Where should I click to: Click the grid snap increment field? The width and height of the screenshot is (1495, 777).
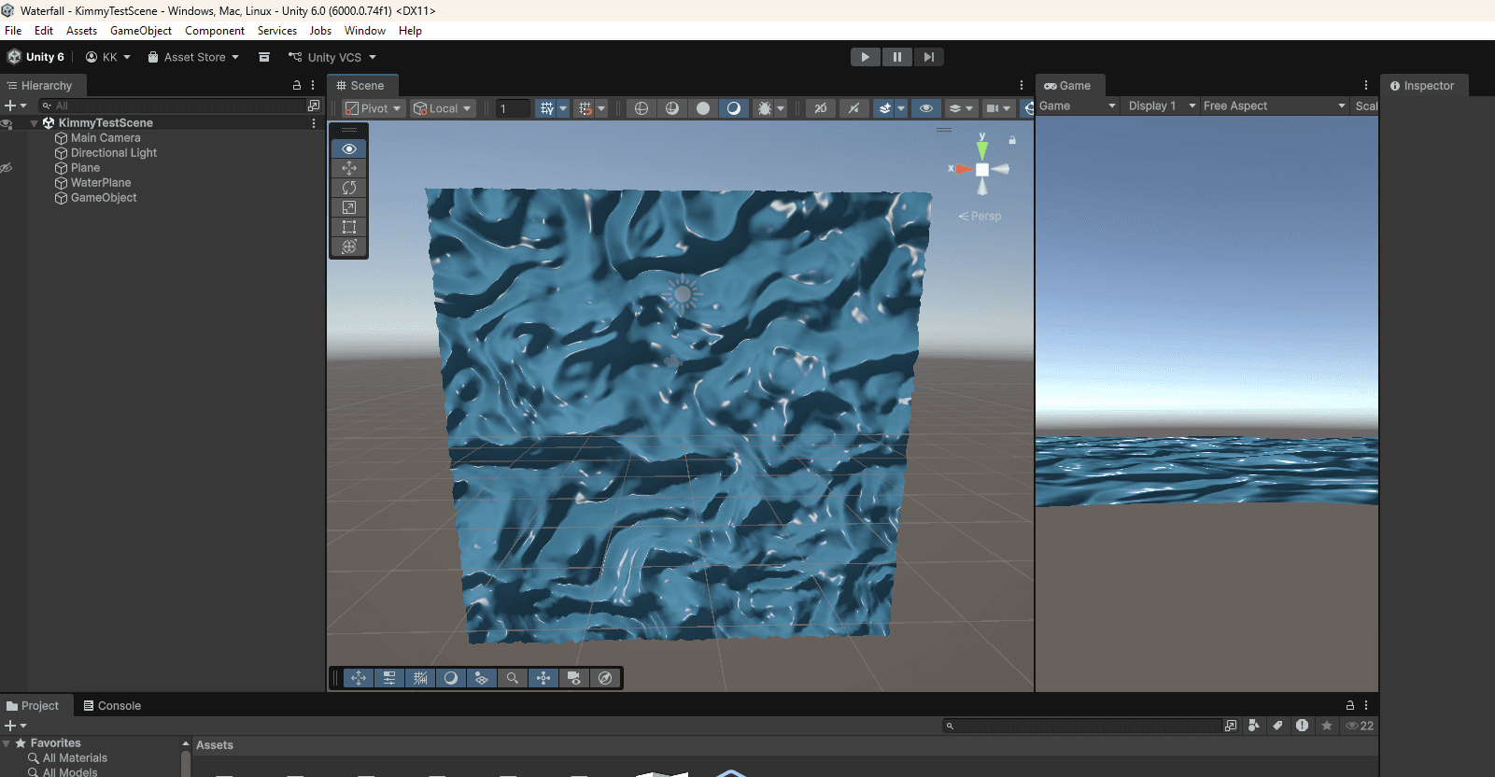click(x=513, y=108)
